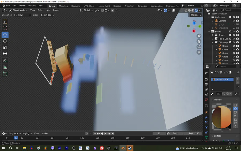Image resolution: width=241 pixels, height=151 pixels.
Task: Switch to material preview shading
Action: click(193, 10)
